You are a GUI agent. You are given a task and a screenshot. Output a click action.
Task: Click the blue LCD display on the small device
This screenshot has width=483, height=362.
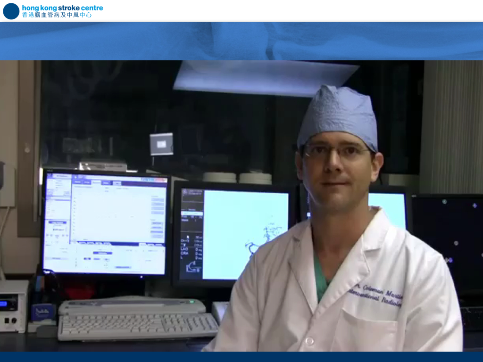[x=9, y=303]
